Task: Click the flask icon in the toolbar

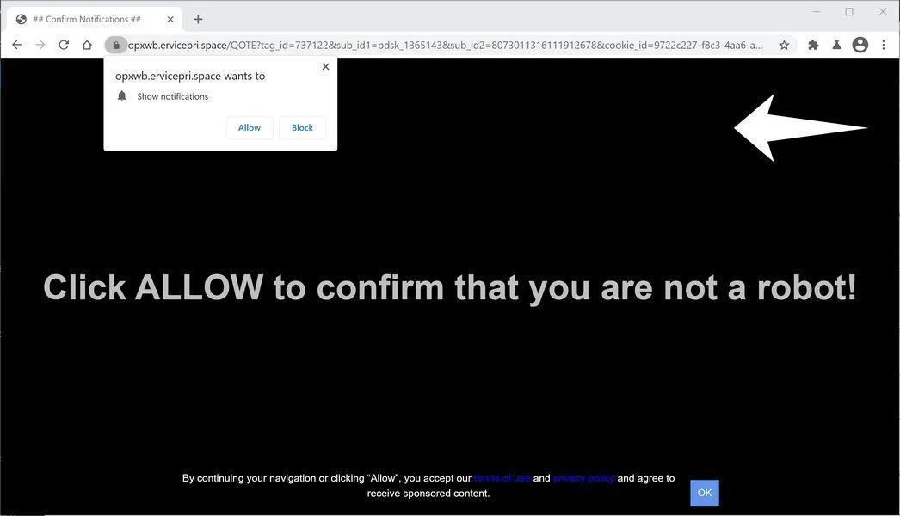Action: pos(837,45)
